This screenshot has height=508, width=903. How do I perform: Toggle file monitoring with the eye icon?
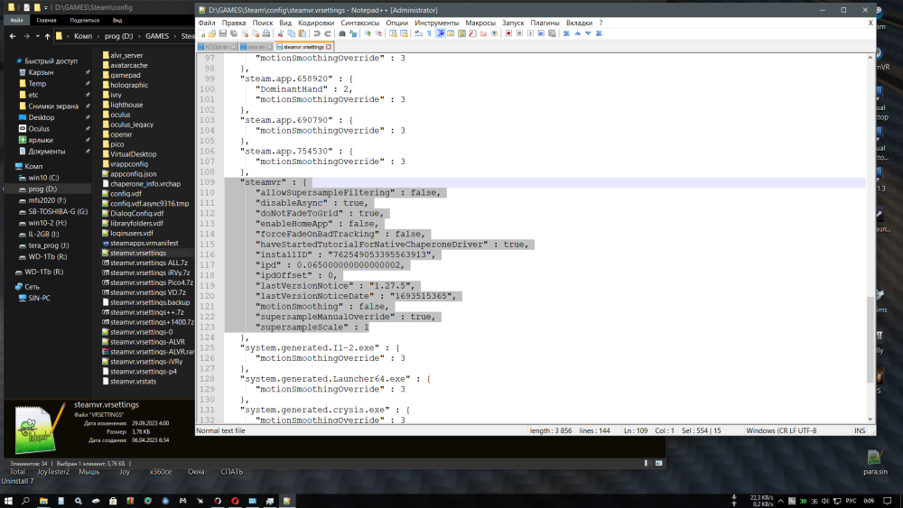click(494, 33)
